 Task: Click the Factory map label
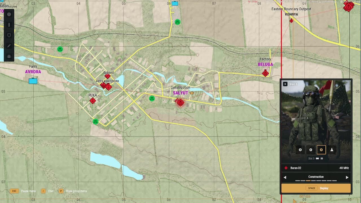265,59
